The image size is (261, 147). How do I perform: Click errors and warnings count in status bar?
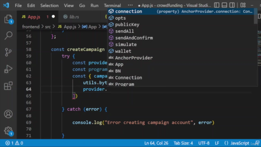pyautogui.click(x=14, y=143)
